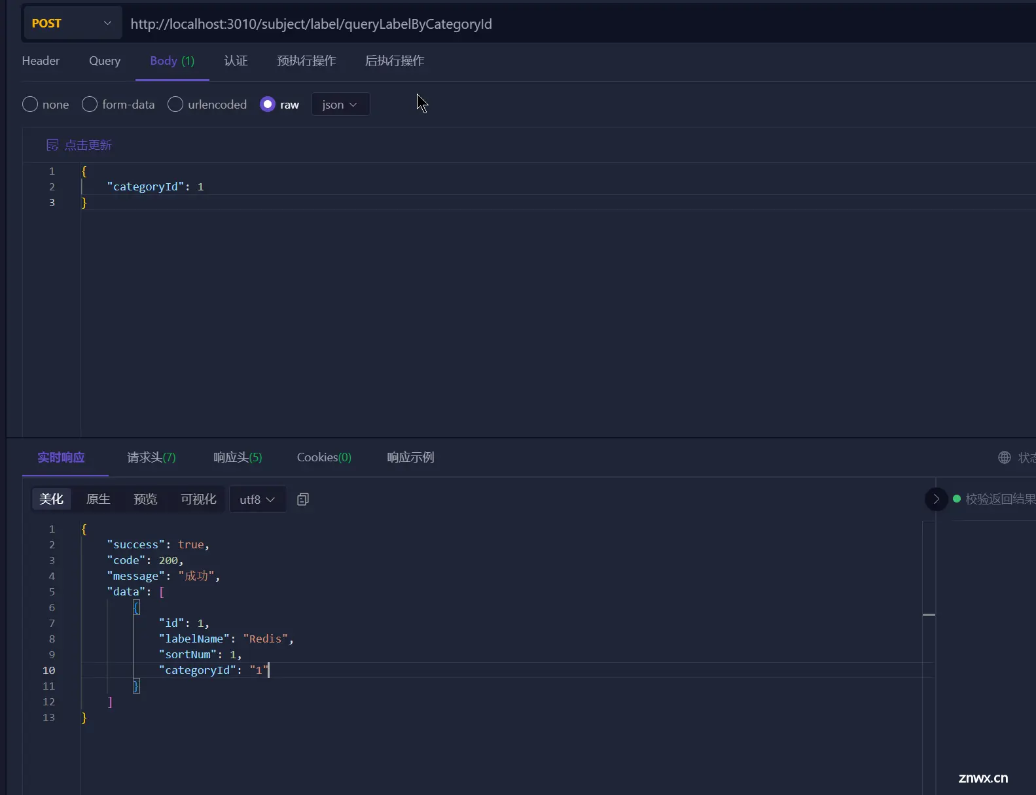Switch to the Query tab
Image resolution: width=1036 pixels, height=795 pixels.
point(105,61)
